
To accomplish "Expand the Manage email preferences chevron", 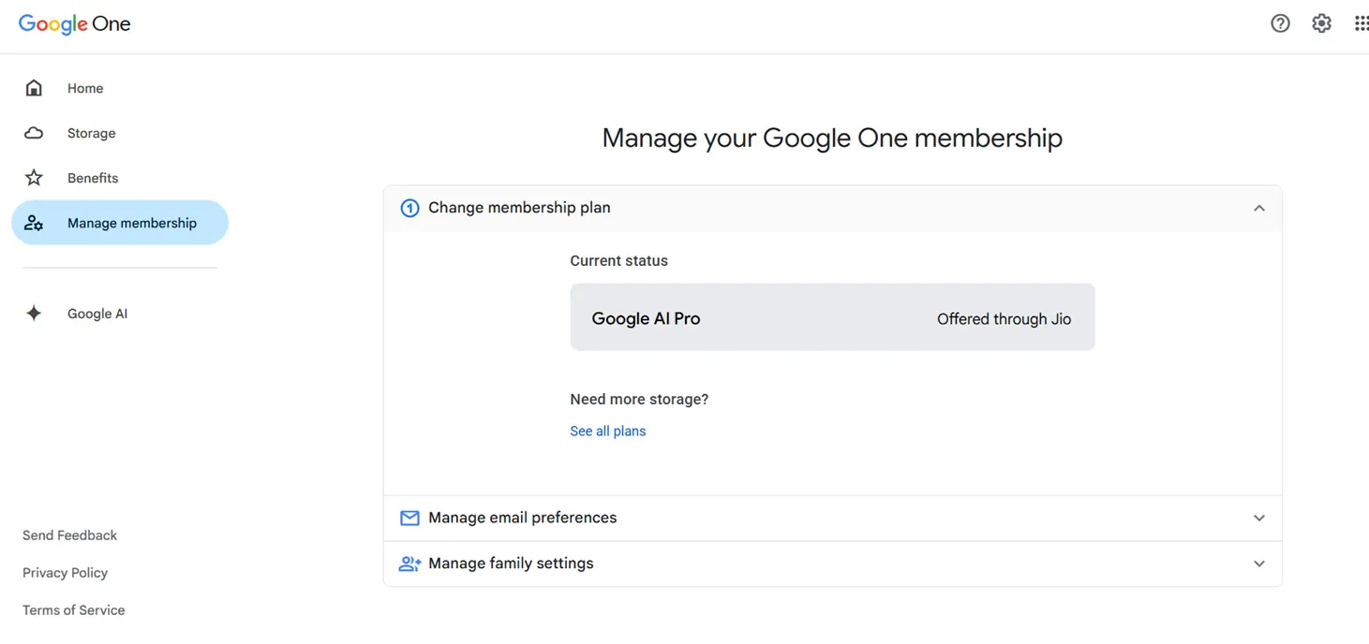I will [x=1259, y=518].
